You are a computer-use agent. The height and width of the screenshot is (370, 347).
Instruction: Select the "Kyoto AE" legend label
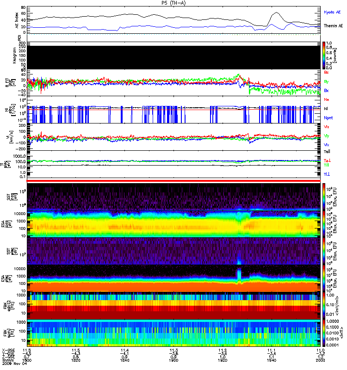tap(332, 12)
